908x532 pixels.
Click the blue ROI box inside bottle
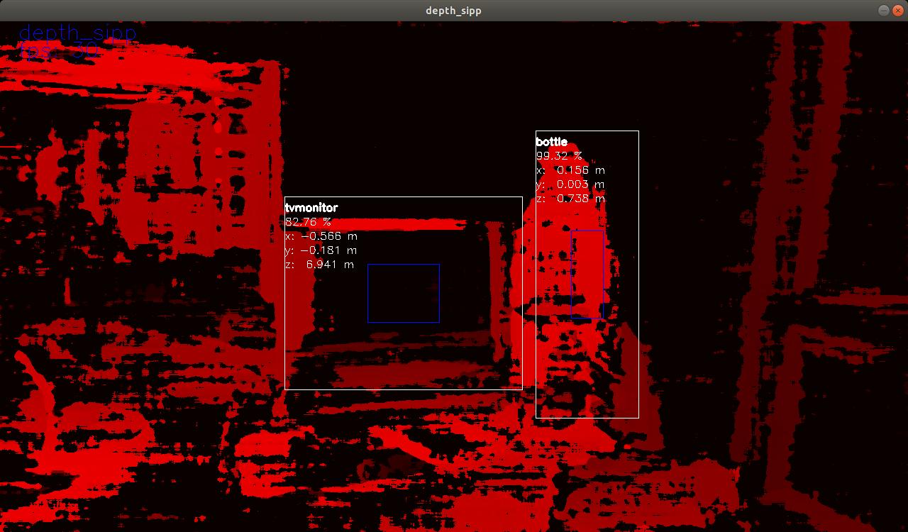(x=587, y=274)
